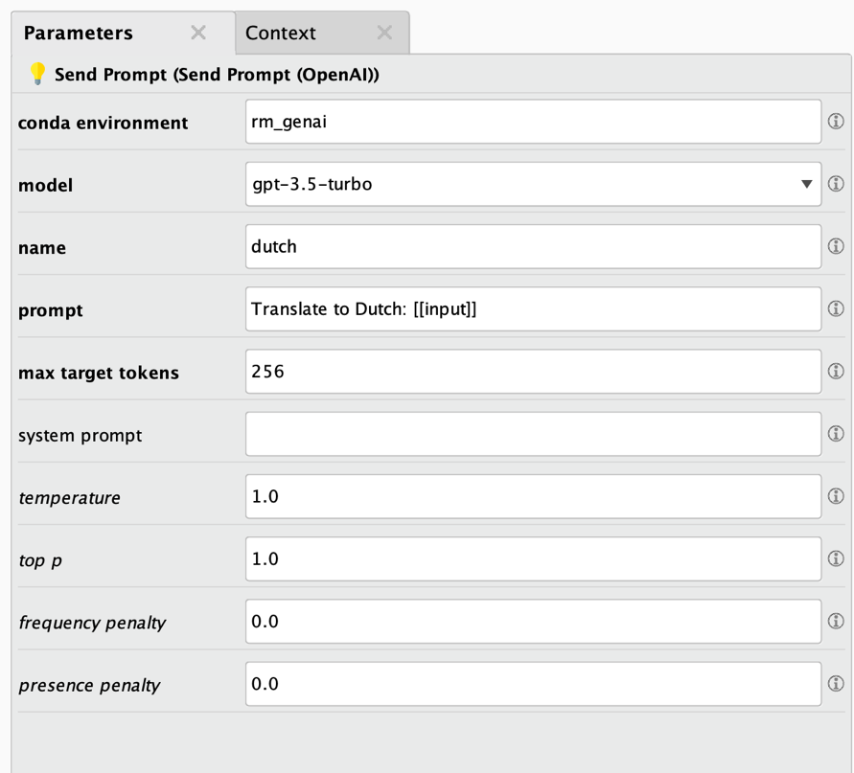Viewport: 854px width, 773px height.
Task: Expand the gpt-3.5-turbo model list
Action: click(805, 185)
